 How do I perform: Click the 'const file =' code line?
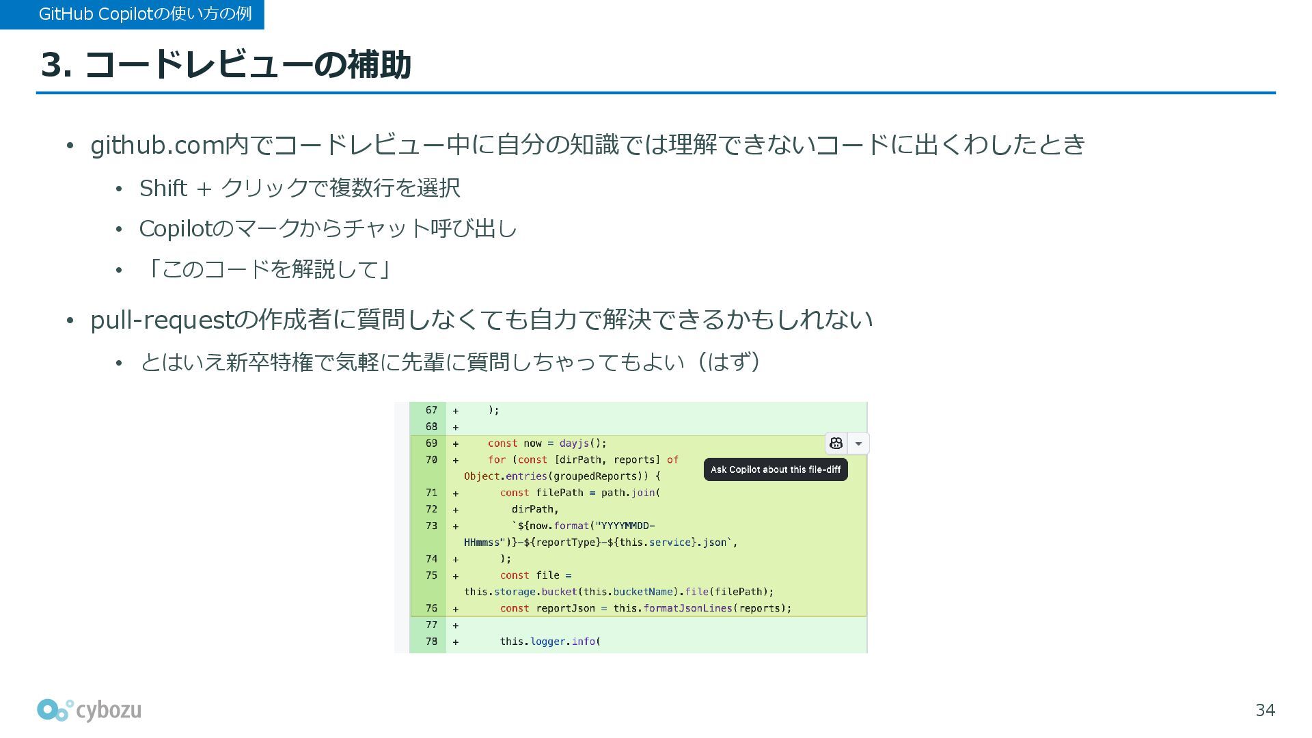click(535, 575)
